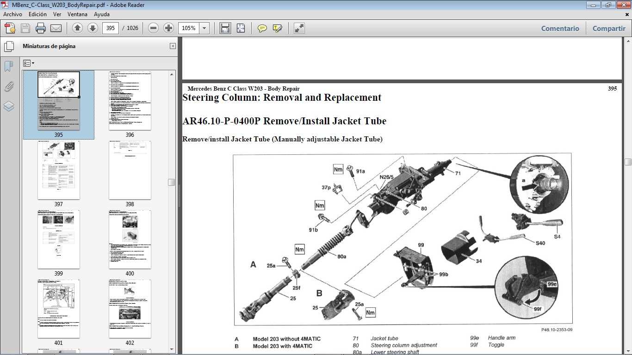Open the Archivo menu
The width and height of the screenshot is (632, 355).
tap(12, 14)
